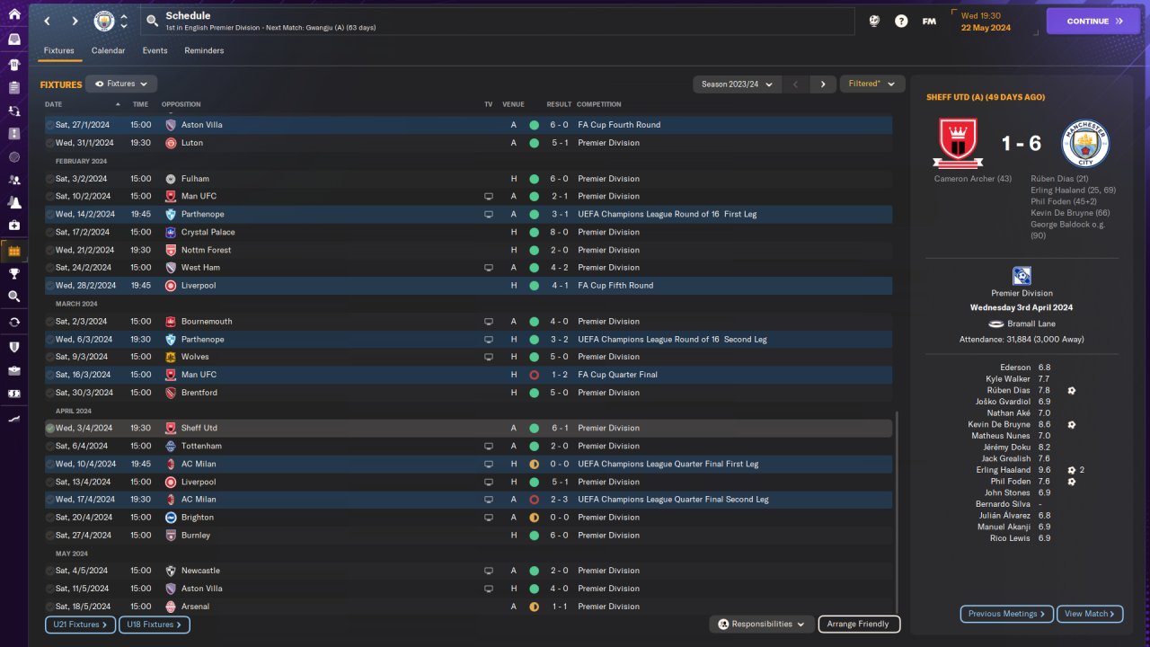This screenshot has height=647, width=1150.
Task: Open Transfers arrows icon in sidebar
Action: 13,322
